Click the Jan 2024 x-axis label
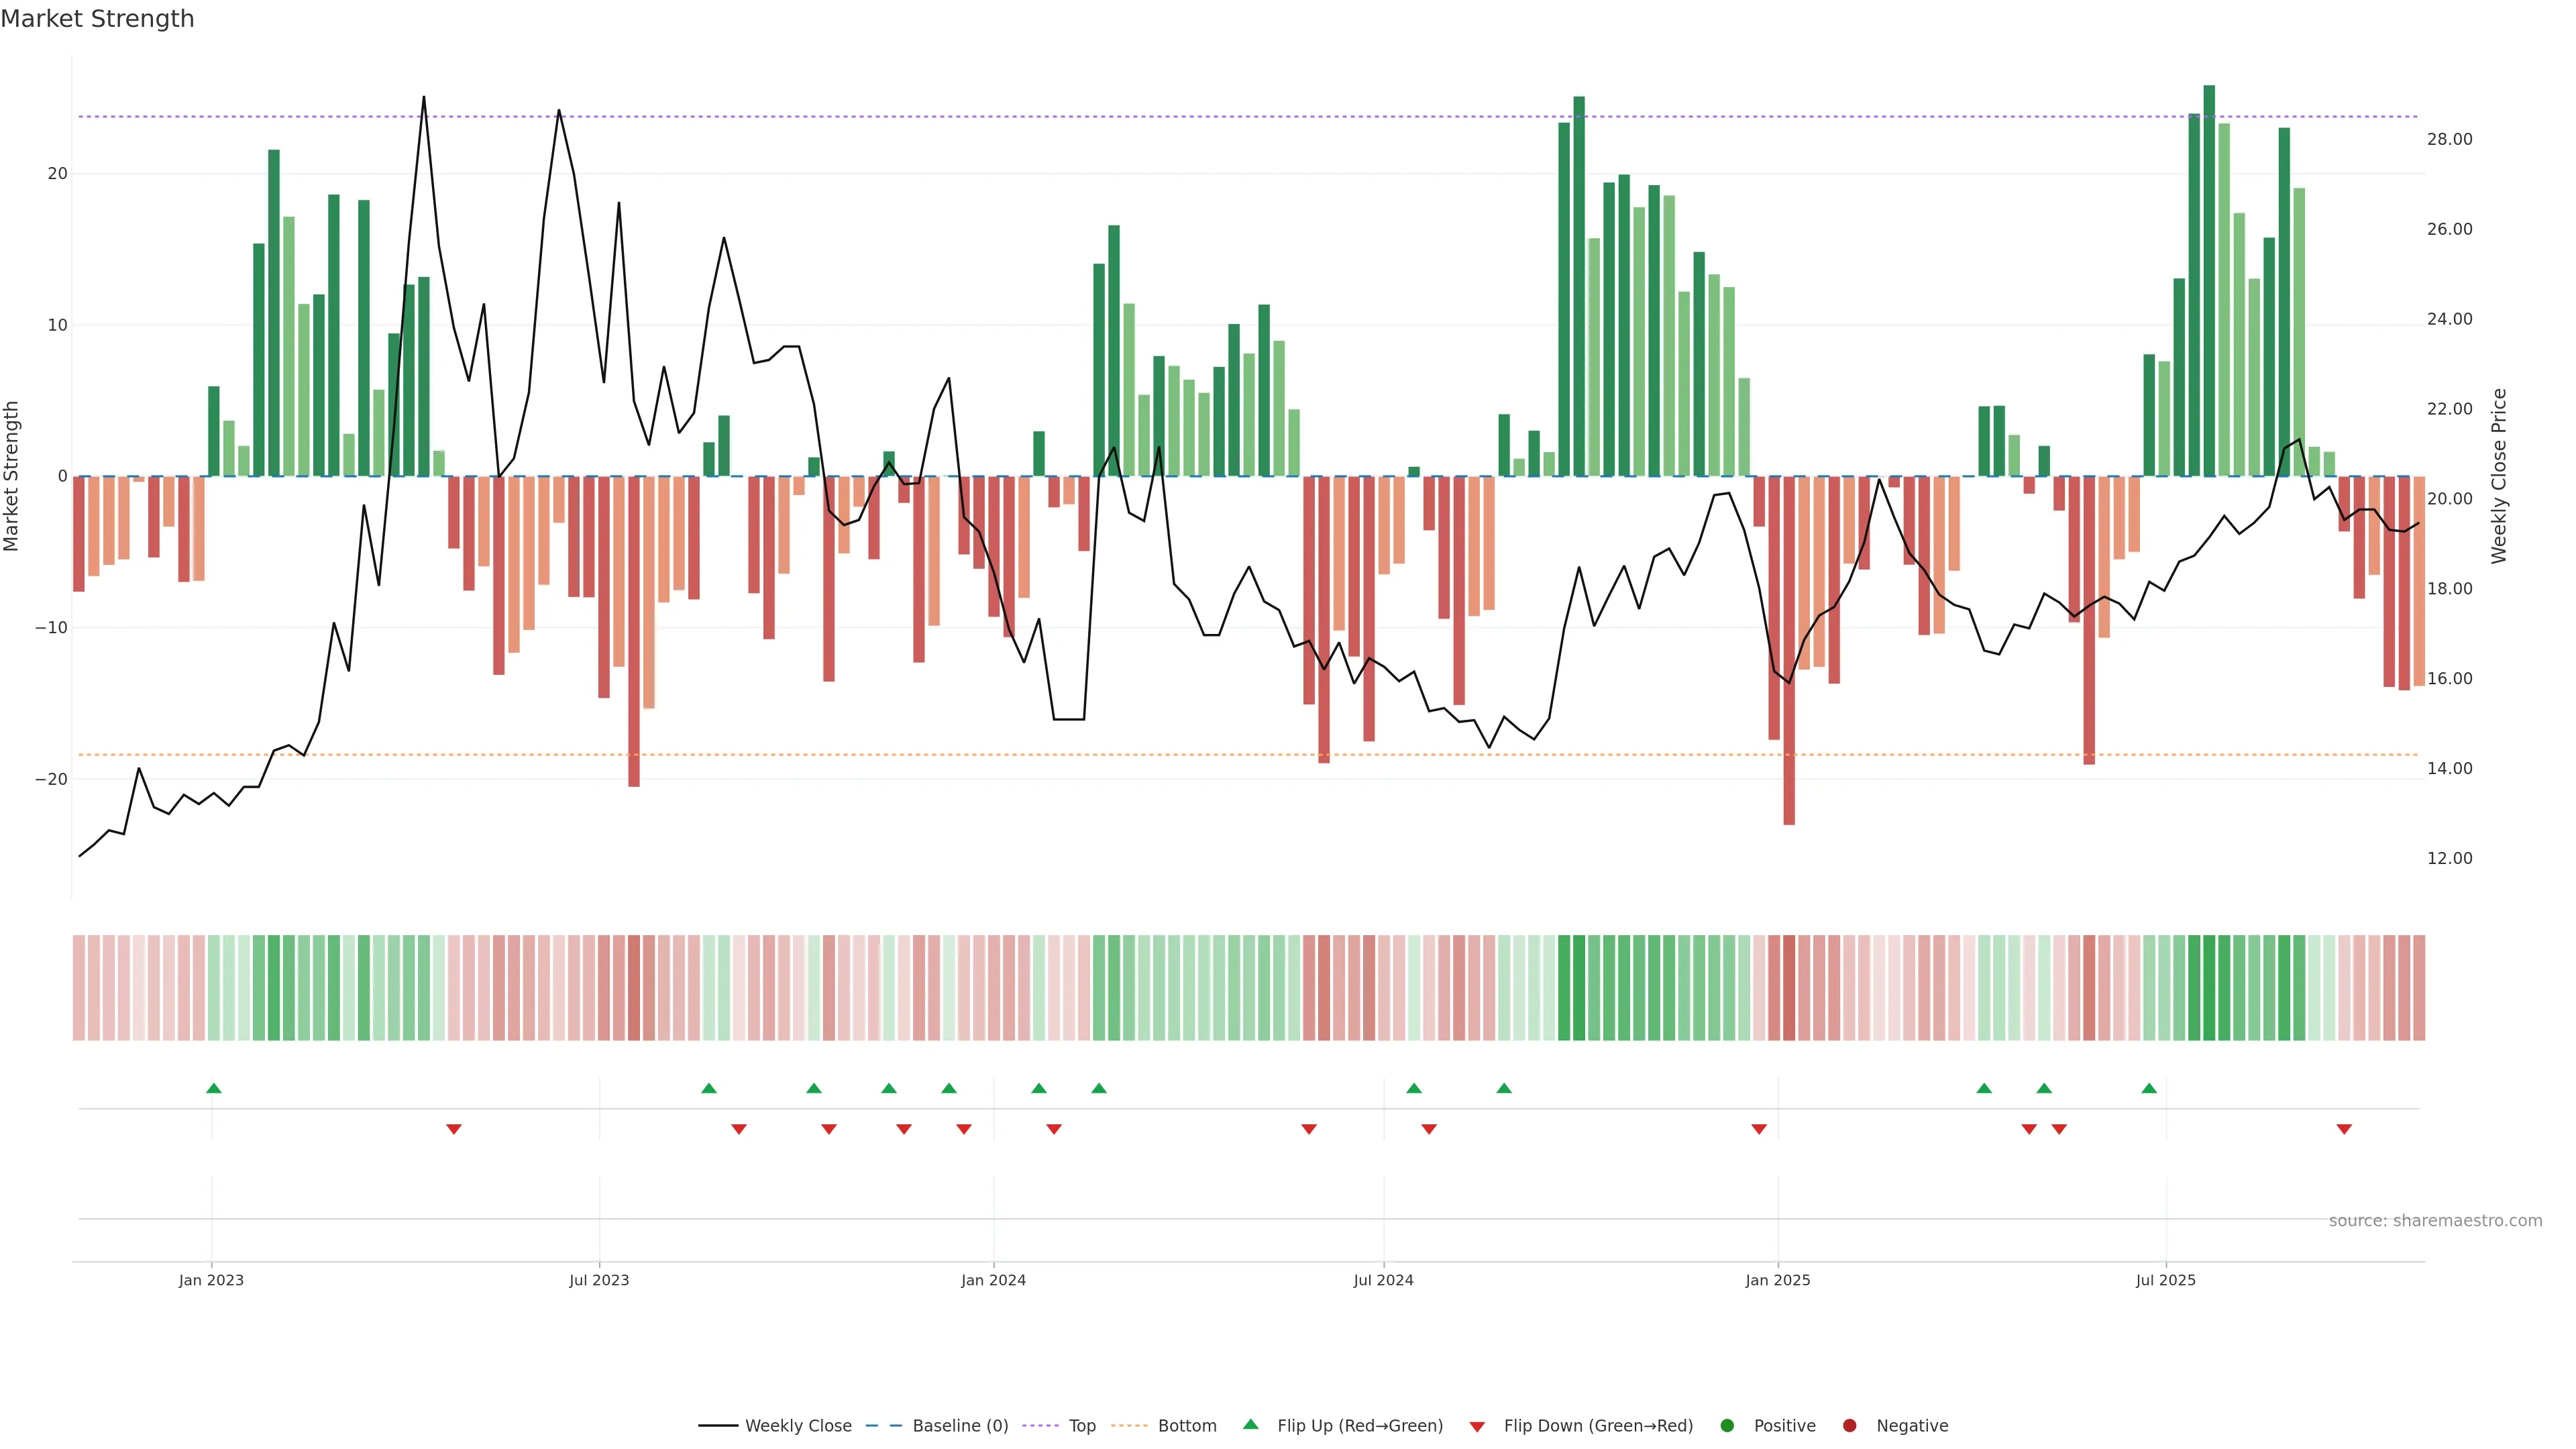This screenshot has height=1449, width=2576. (x=993, y=1280)
